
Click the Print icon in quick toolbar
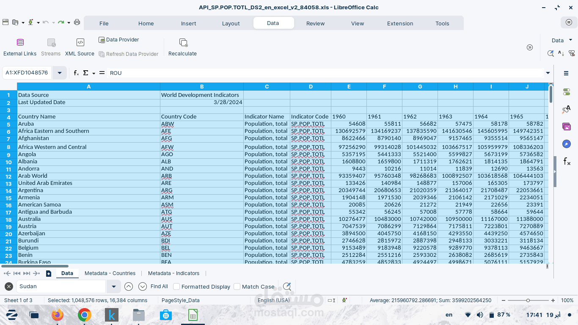tap(77, 22)
